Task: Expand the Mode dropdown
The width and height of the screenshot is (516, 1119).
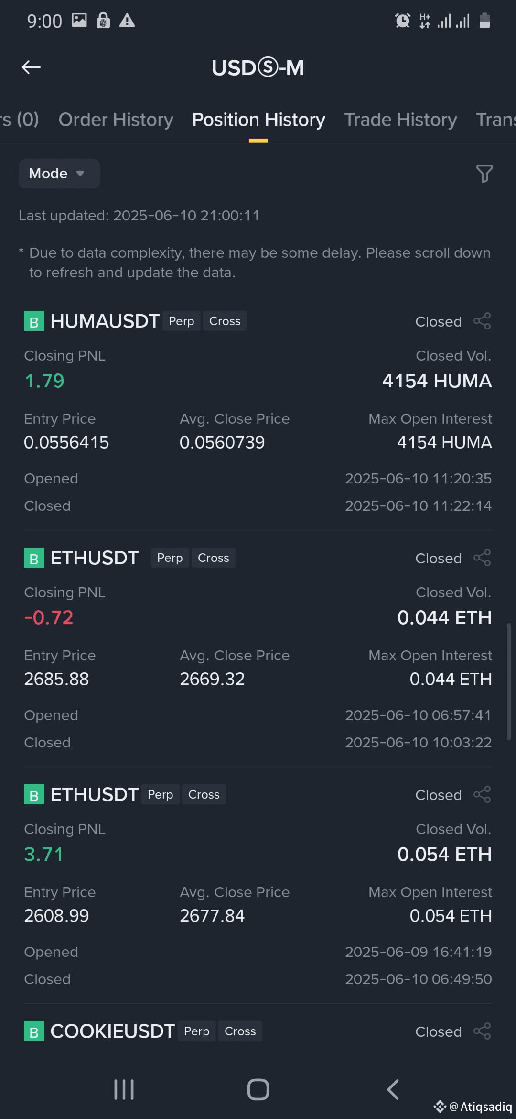Action: [59, 174]
